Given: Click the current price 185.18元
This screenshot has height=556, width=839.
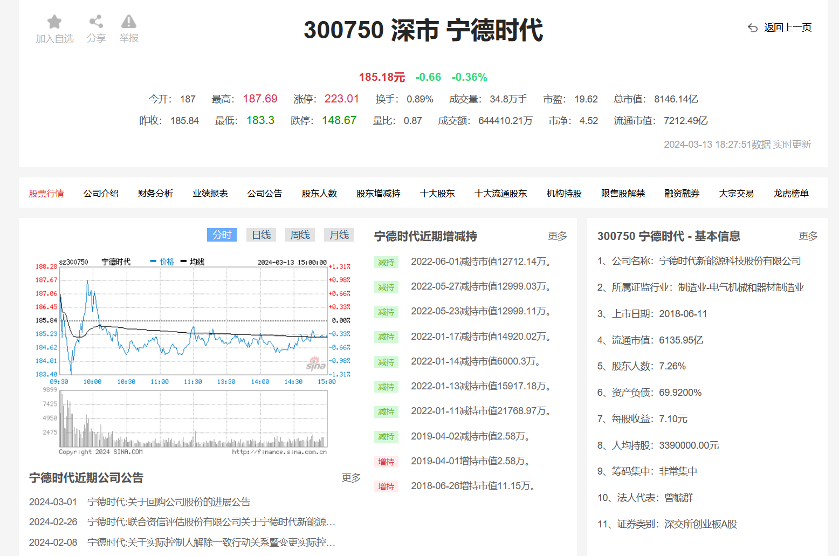Looking at the screenshot, I should click(x=382, y=77).
